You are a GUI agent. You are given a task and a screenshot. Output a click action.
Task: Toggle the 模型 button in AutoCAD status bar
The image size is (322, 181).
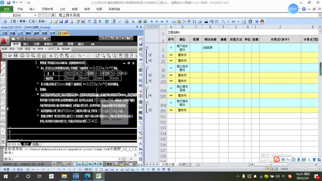pos(109,164)
